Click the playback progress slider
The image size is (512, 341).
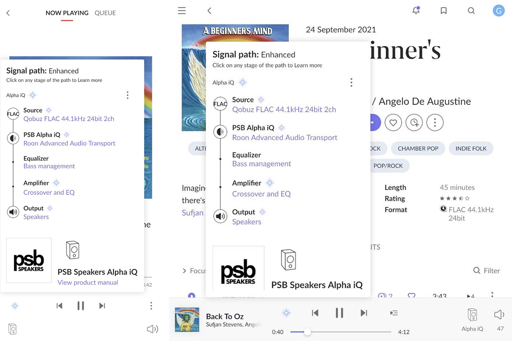[340, 332]
